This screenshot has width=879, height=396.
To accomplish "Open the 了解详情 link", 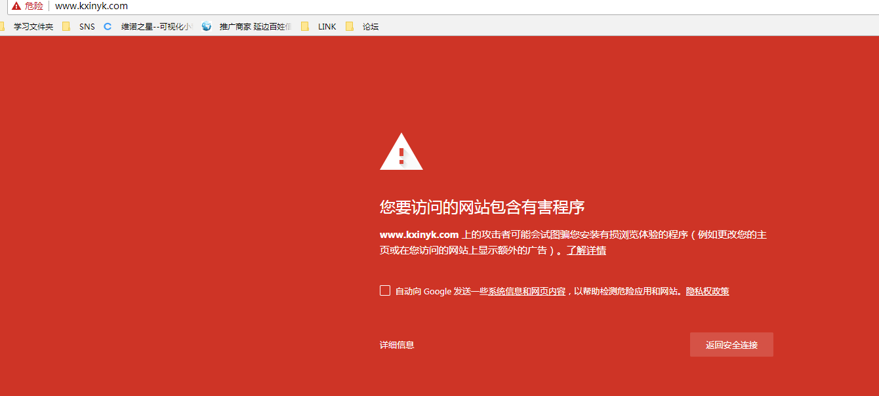I will 587,250.
